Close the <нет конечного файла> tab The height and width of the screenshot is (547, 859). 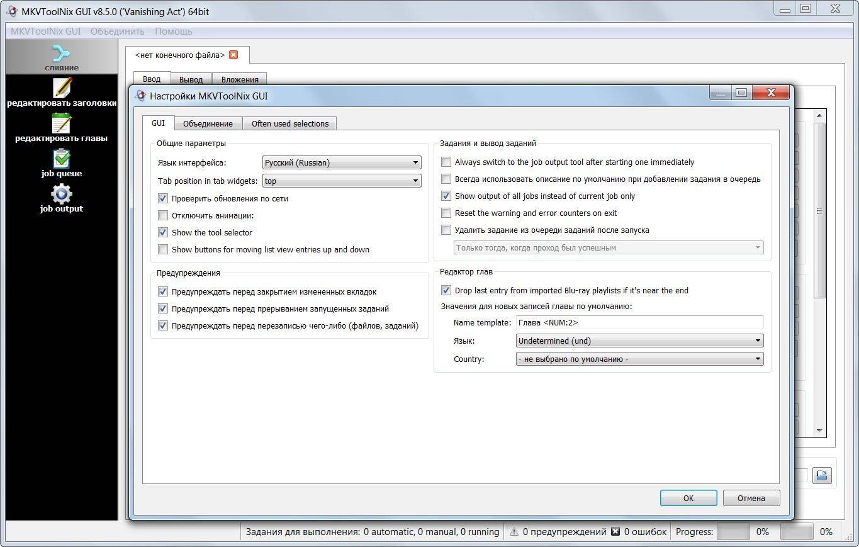click(233, 55)
